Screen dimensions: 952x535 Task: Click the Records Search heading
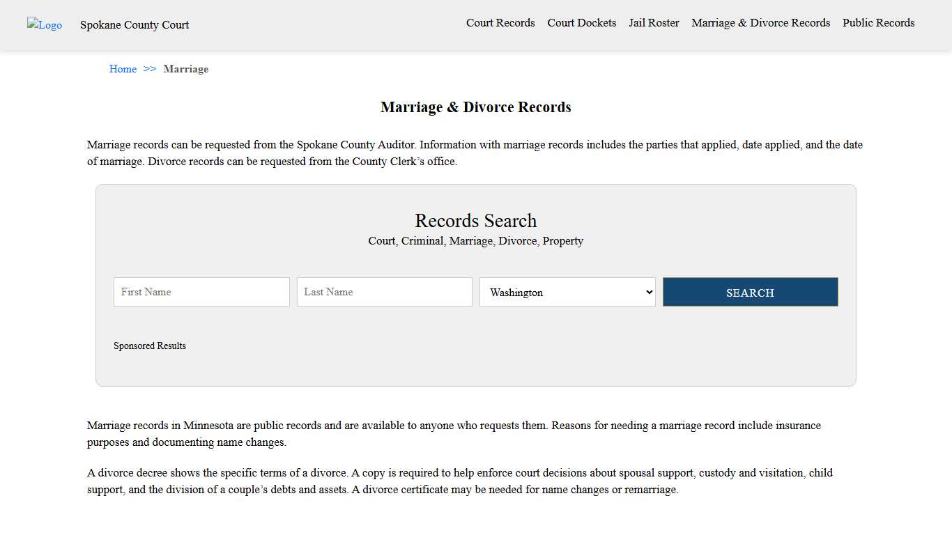tap(475, 221)
